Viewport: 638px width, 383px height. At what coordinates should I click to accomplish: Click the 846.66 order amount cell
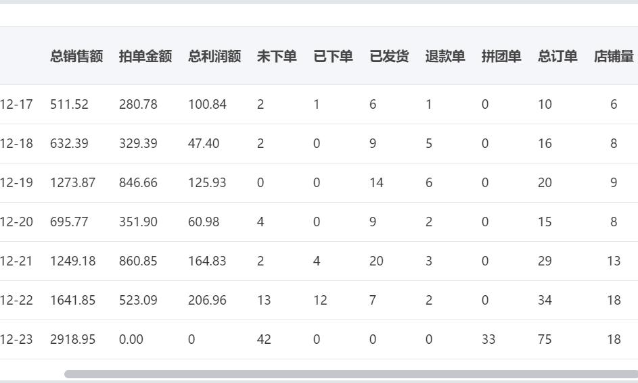[138, 183]
